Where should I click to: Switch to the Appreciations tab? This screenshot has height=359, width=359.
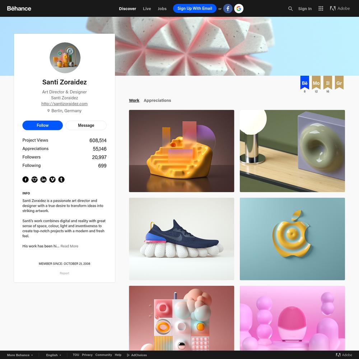pyautogui.click(x=157, y=100)
